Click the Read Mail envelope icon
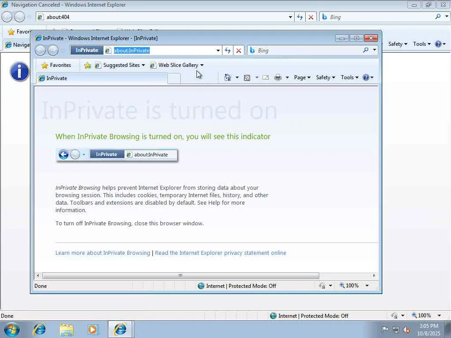Screen dimensions: 451x338 coord(266,77)
